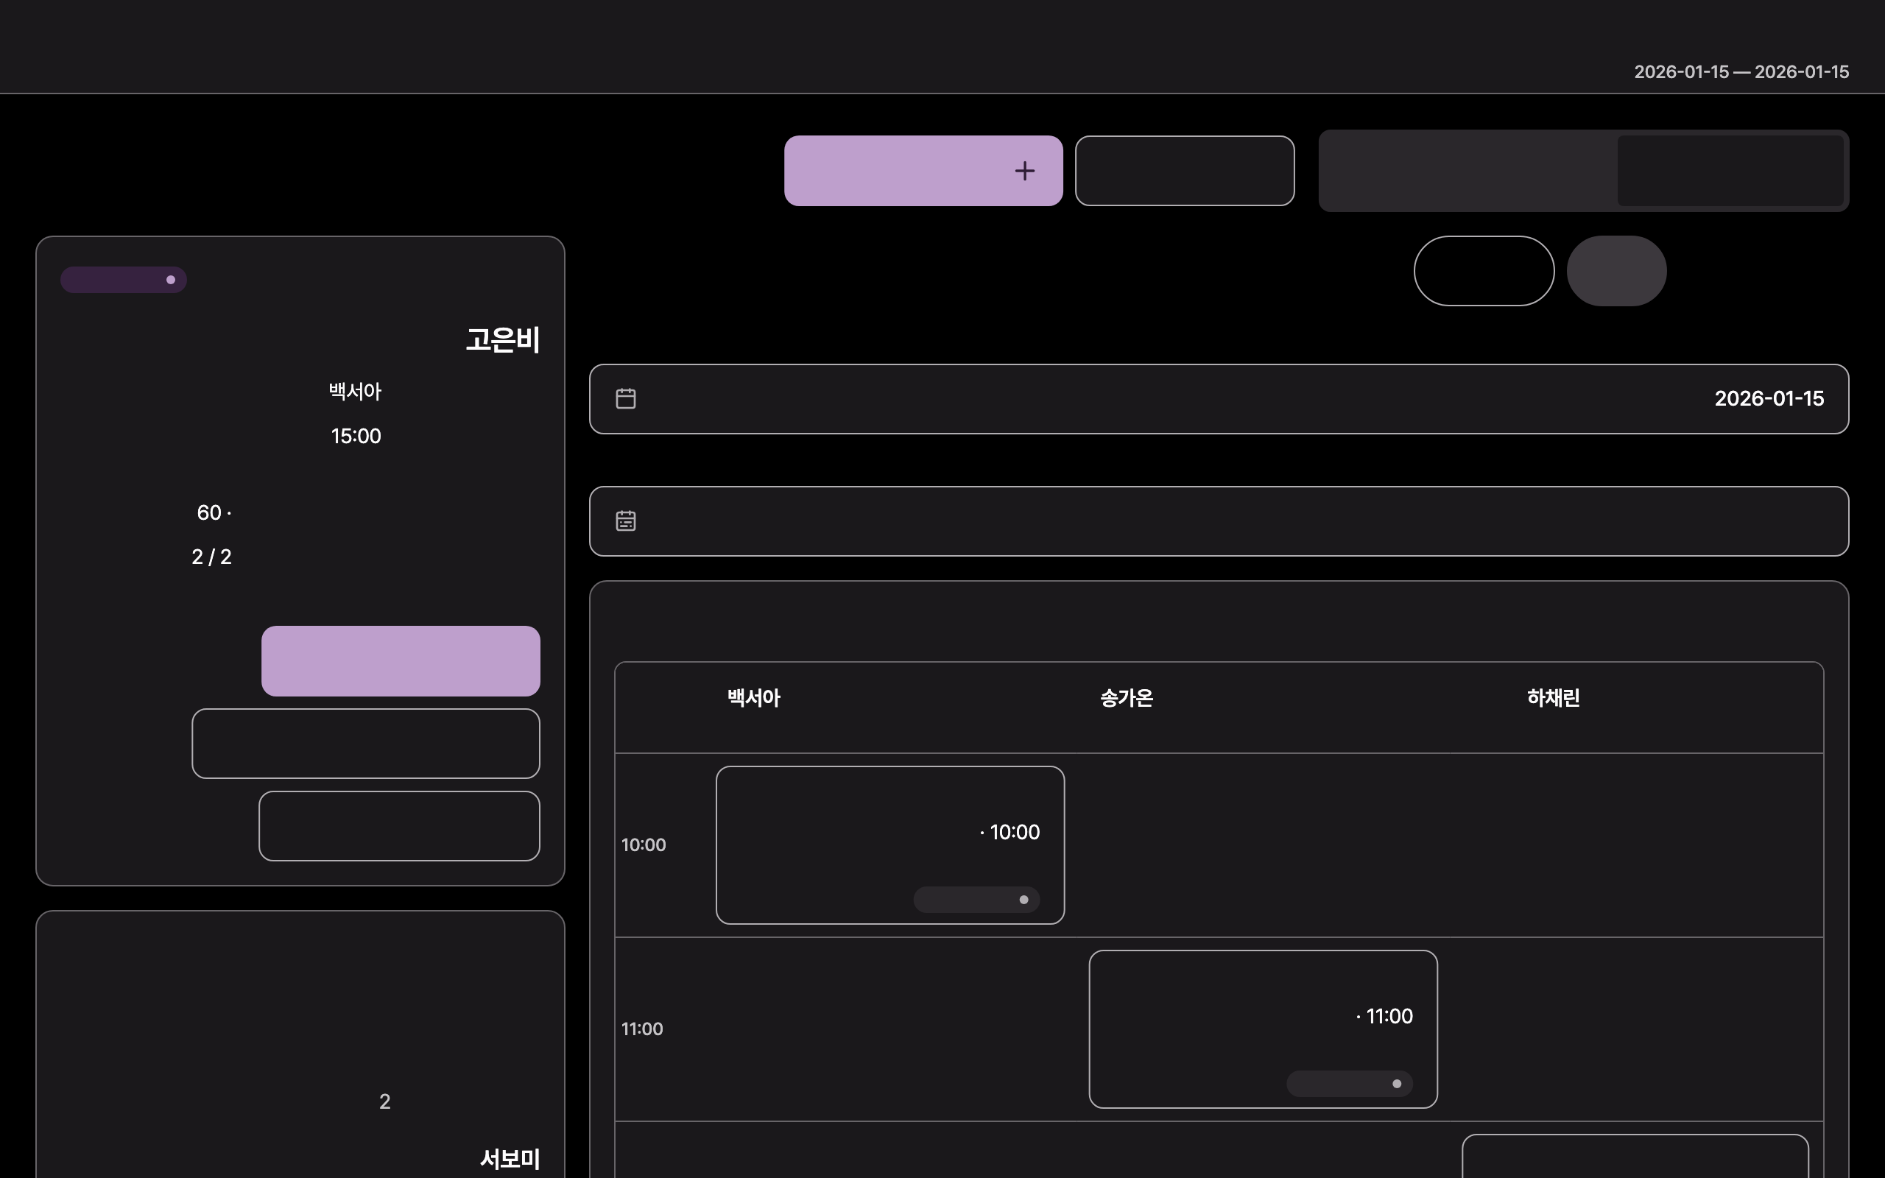This screenshot has width=1885, height=1178.
Task: Select the darker right segment of the segmented control
Action: click(x=1730, y=171)
